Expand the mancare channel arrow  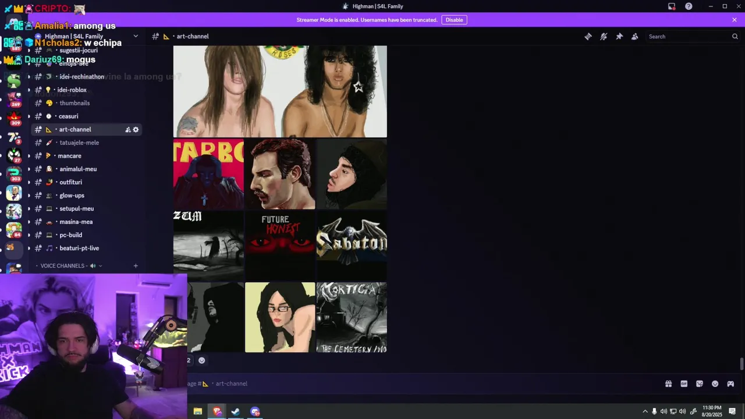pyautogui.click(x=29, y=156)
